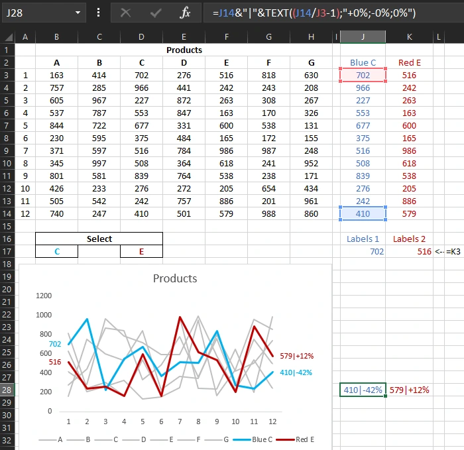Select cell J28 with 410|-42%
This screenshot has width=464, height=450.
[363, 390]
